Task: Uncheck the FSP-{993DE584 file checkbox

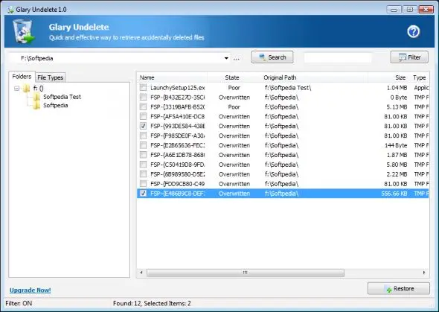Action: pyautogui.click(x=143, y=126)
